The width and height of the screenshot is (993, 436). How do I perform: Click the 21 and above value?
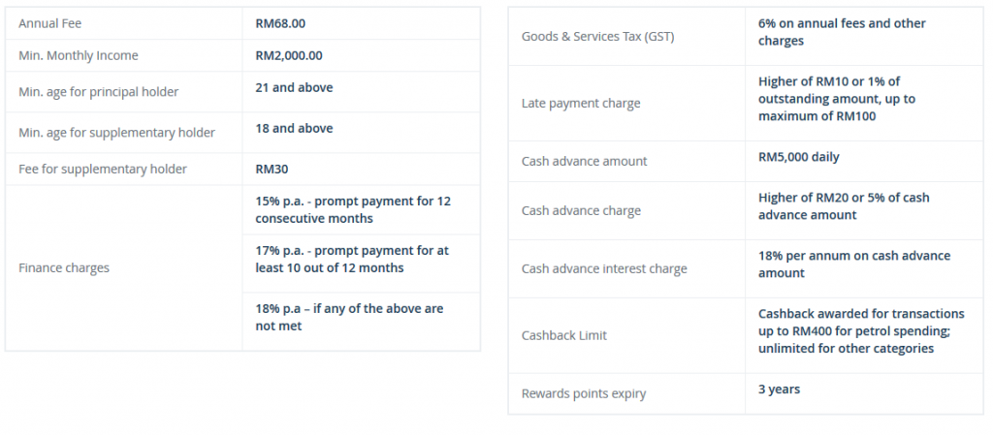pos(294,88)
